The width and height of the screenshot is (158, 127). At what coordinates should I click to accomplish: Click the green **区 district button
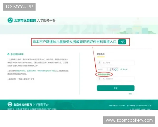[122, 42]
